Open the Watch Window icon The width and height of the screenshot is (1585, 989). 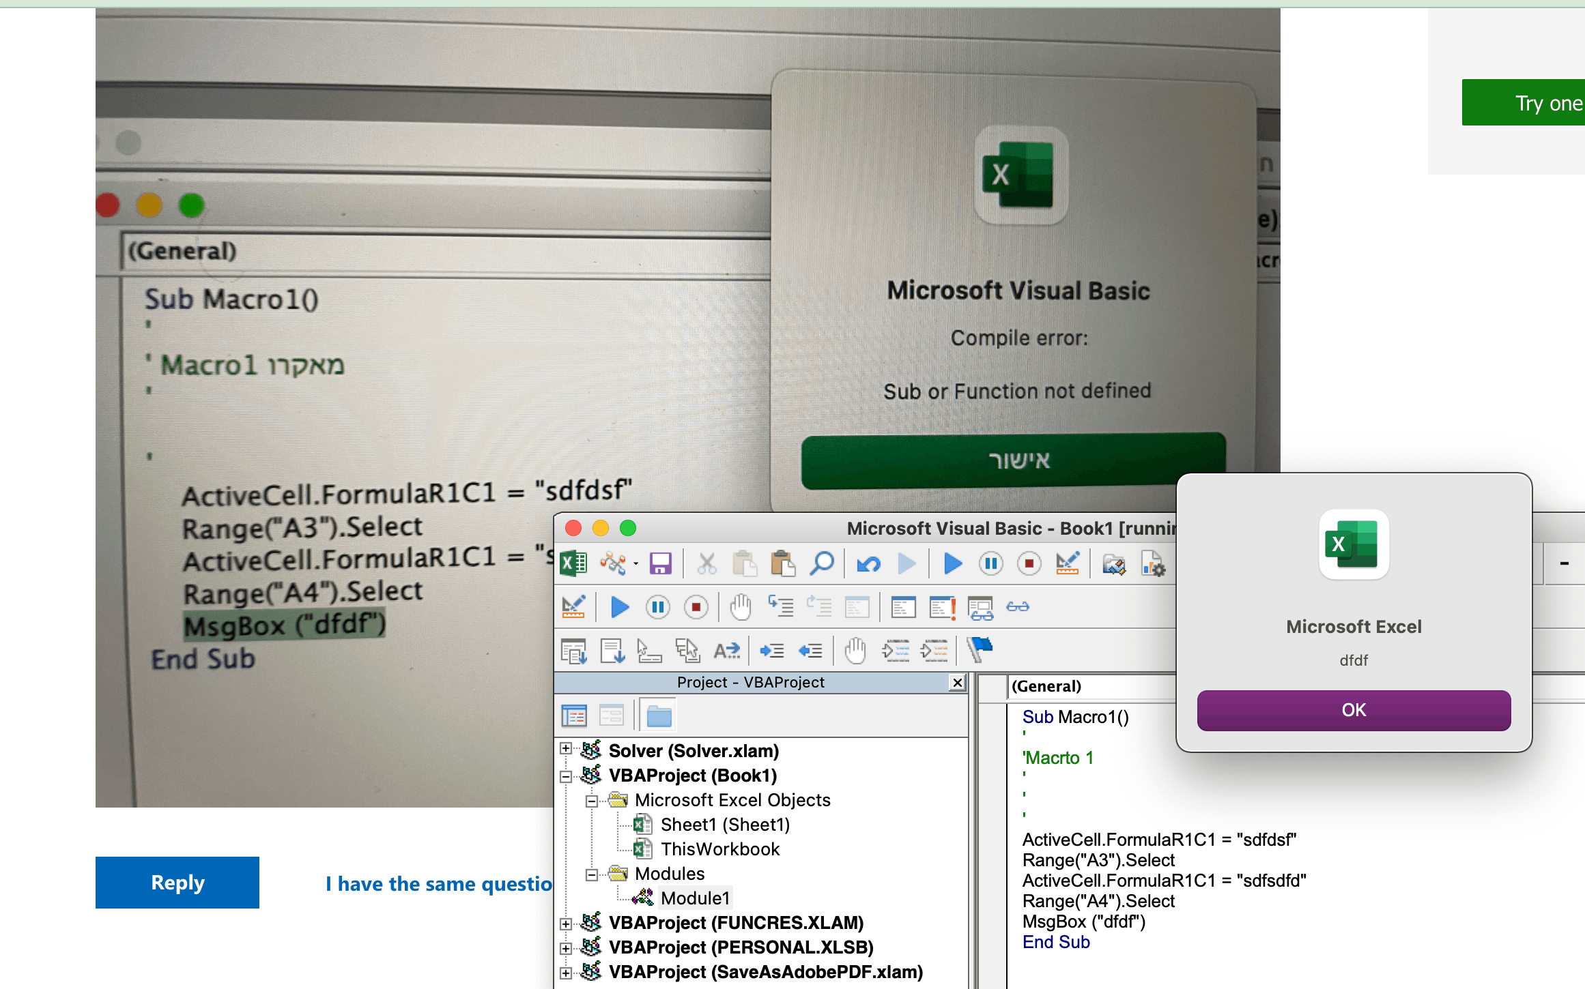[x=981, y=607]
